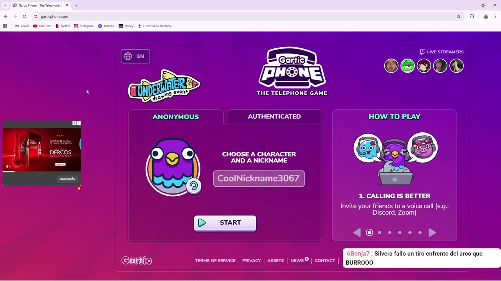
Task: Open the tab search dropdown arrow
Action: [x=5, y=5]
